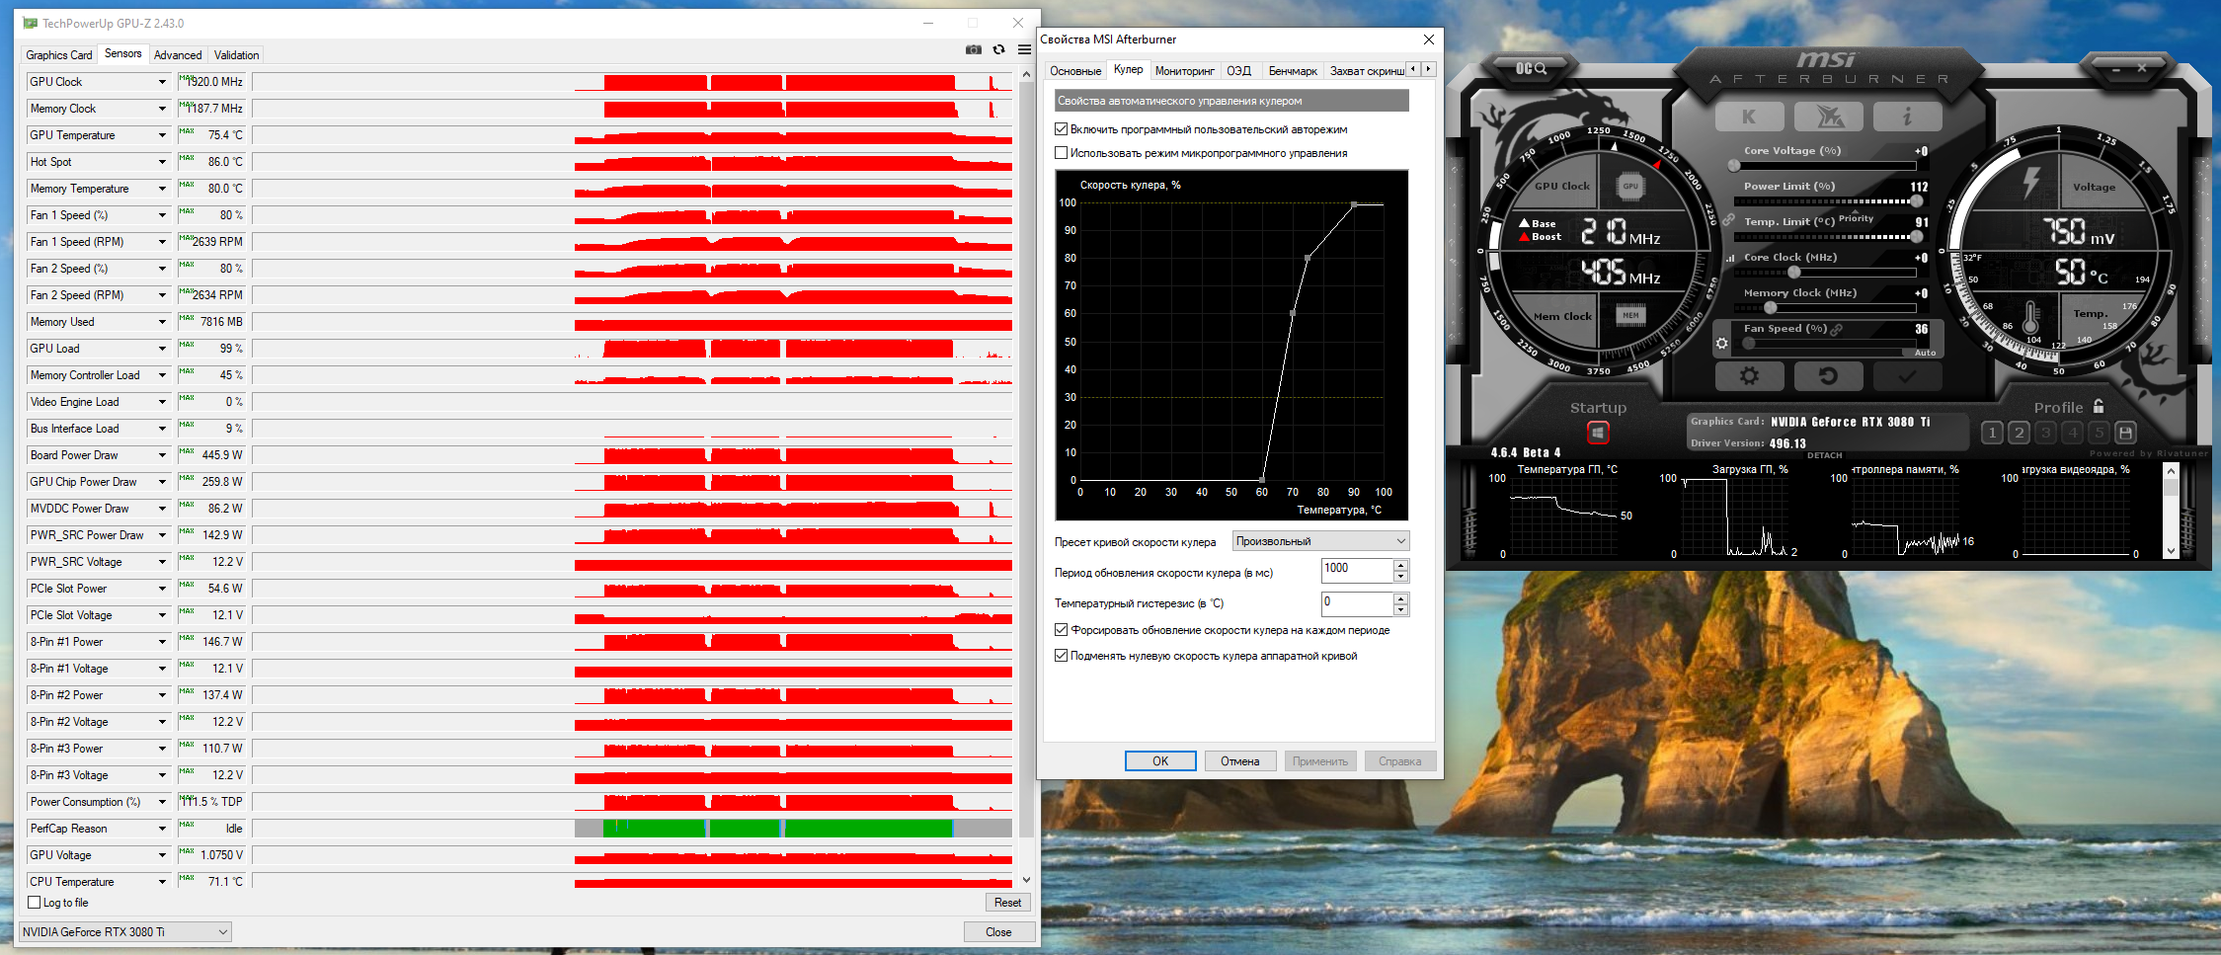Click the thermometer icon on the temperature gauge
Screen dimensions: 2221x955
2030,317
